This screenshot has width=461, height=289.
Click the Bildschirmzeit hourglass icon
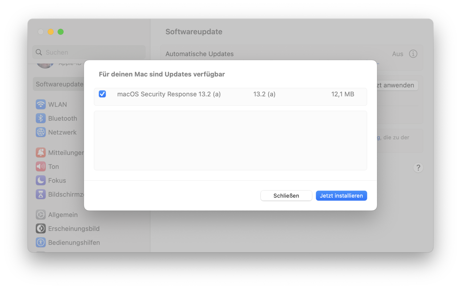(41, 194)
